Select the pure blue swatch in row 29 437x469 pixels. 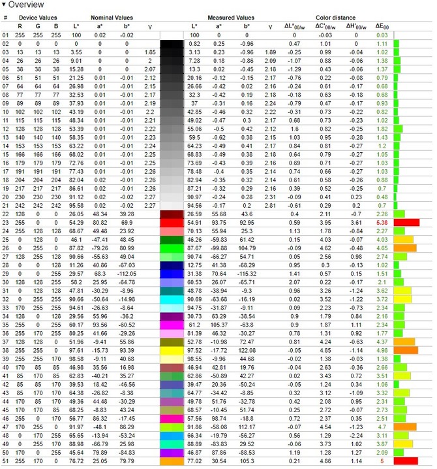click(x=172, y=274)
